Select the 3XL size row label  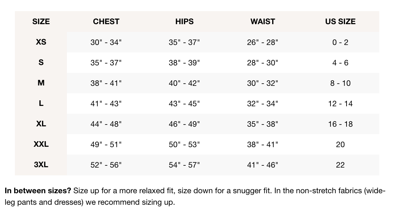[41, 165]
